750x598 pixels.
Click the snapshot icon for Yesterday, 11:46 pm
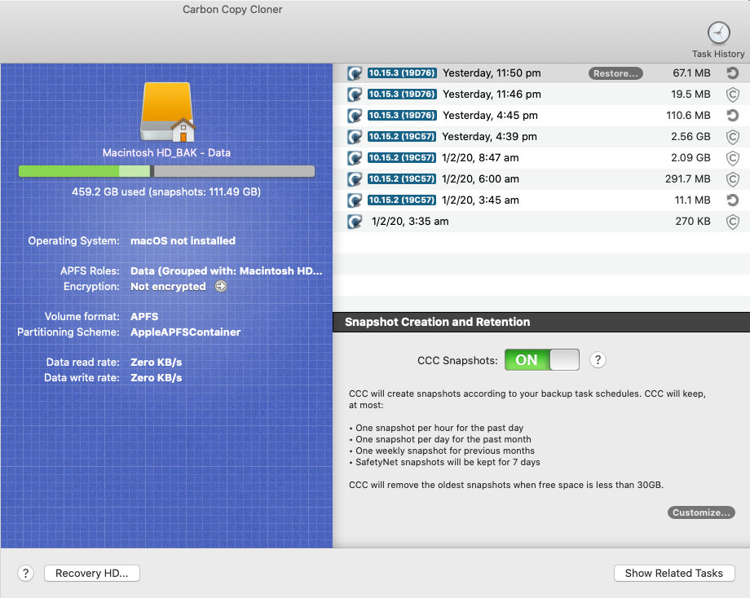[x=355, y=95]
